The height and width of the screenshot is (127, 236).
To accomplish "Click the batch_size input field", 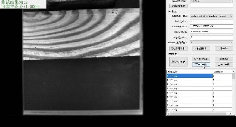I will tap(211, 21).
